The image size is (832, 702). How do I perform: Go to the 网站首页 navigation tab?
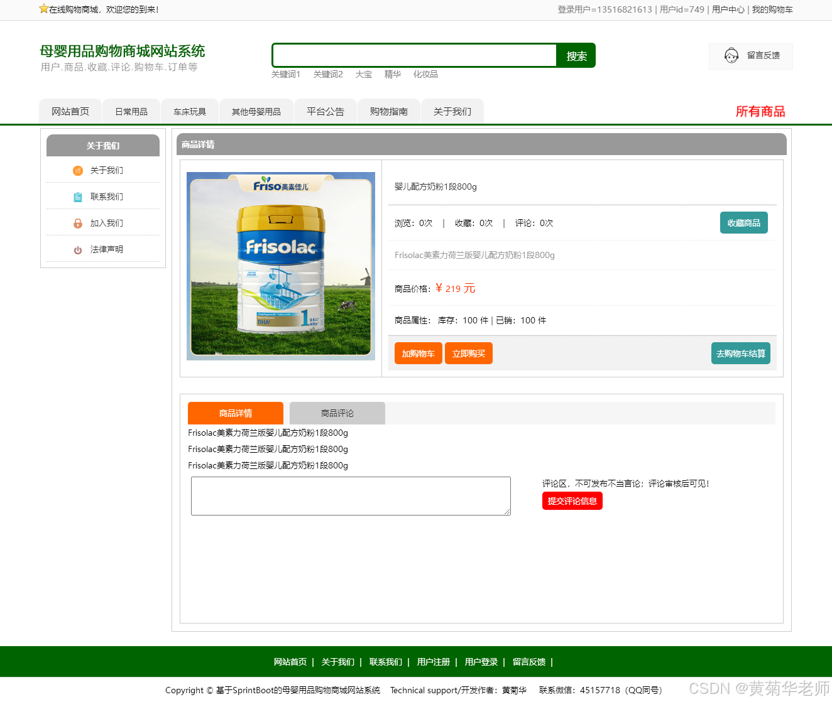(x=70, y=111)
